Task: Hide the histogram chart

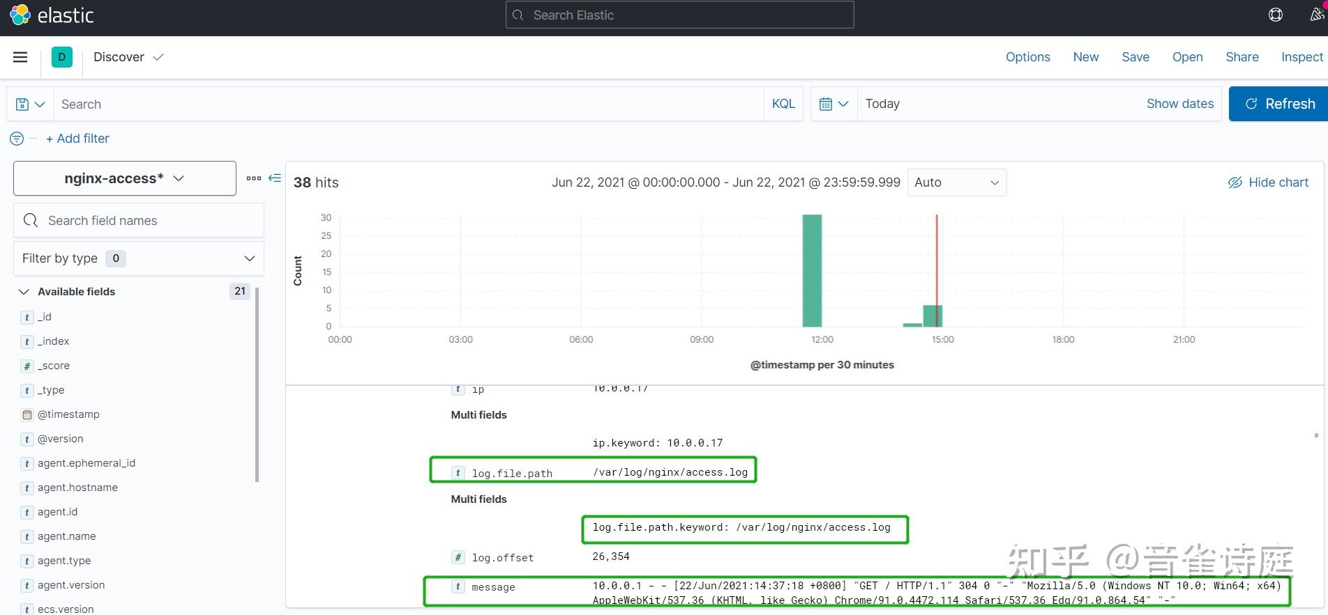Action: 1268,182
